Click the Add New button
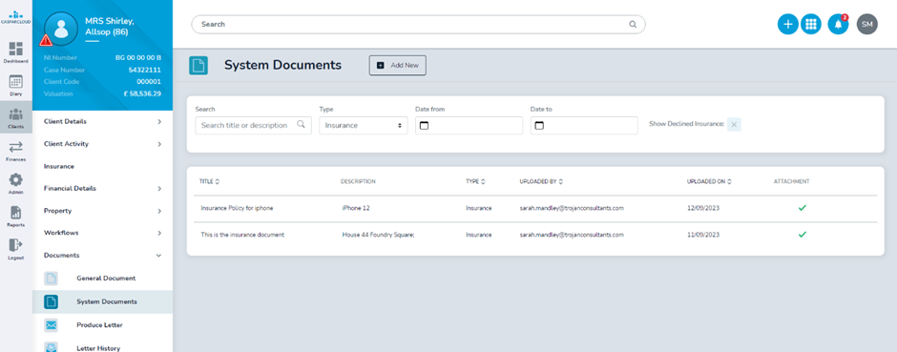Viewport: 897px width, 352px height. coord(398,65)
